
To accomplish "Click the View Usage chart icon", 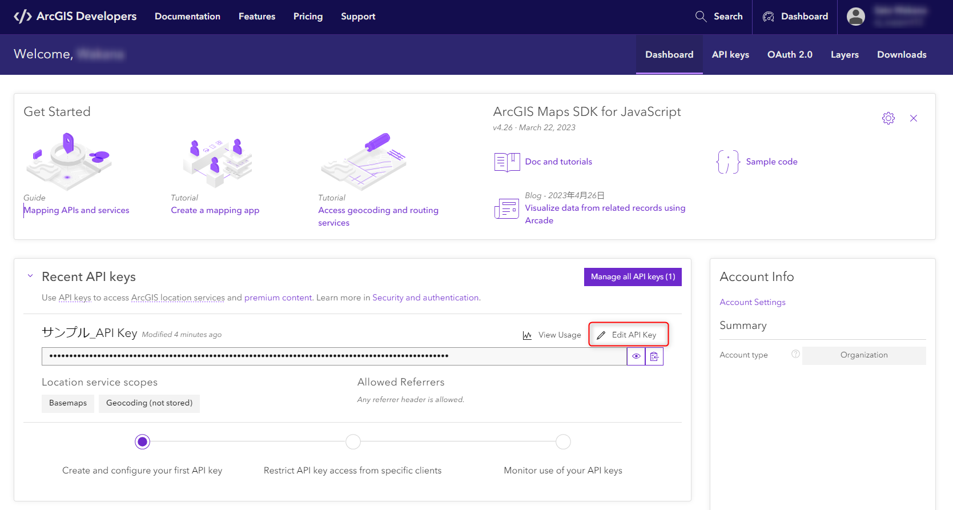I will 527,335.
